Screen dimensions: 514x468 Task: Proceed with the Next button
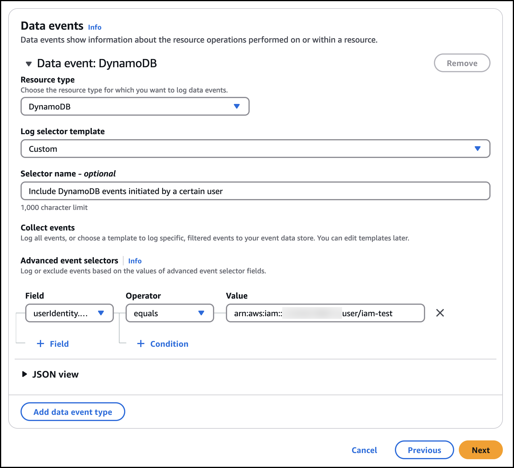(481, 450)
